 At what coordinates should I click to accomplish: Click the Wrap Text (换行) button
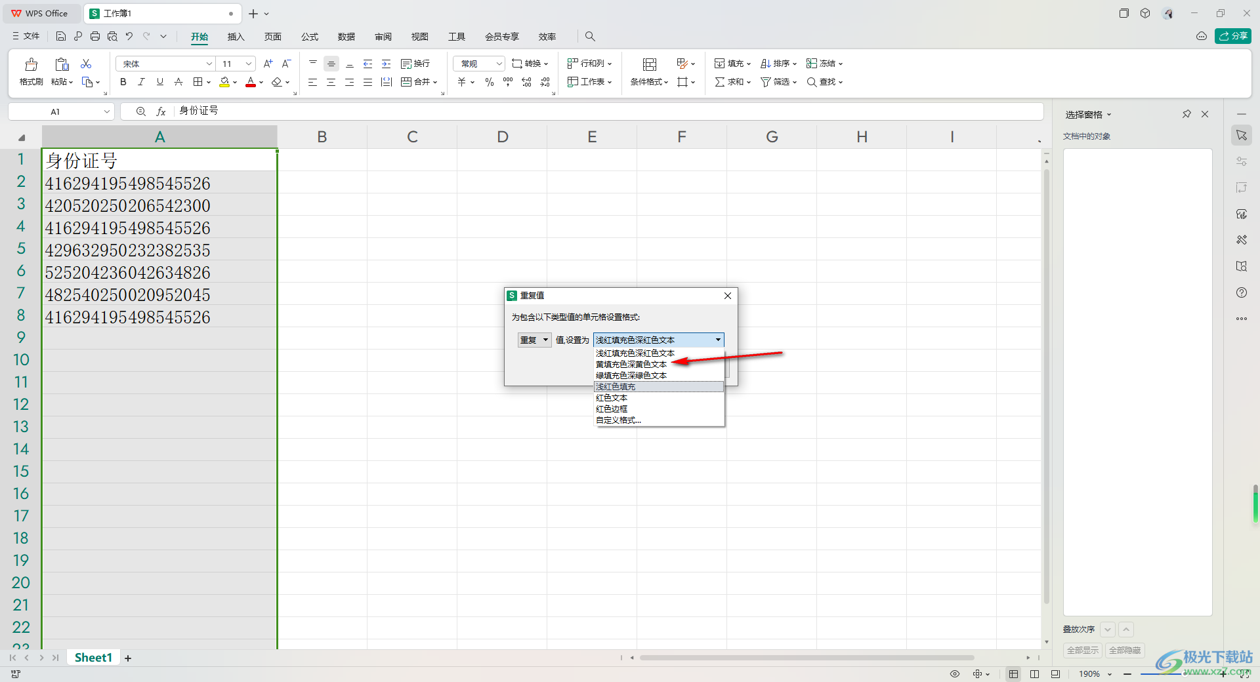coord(415,64)
